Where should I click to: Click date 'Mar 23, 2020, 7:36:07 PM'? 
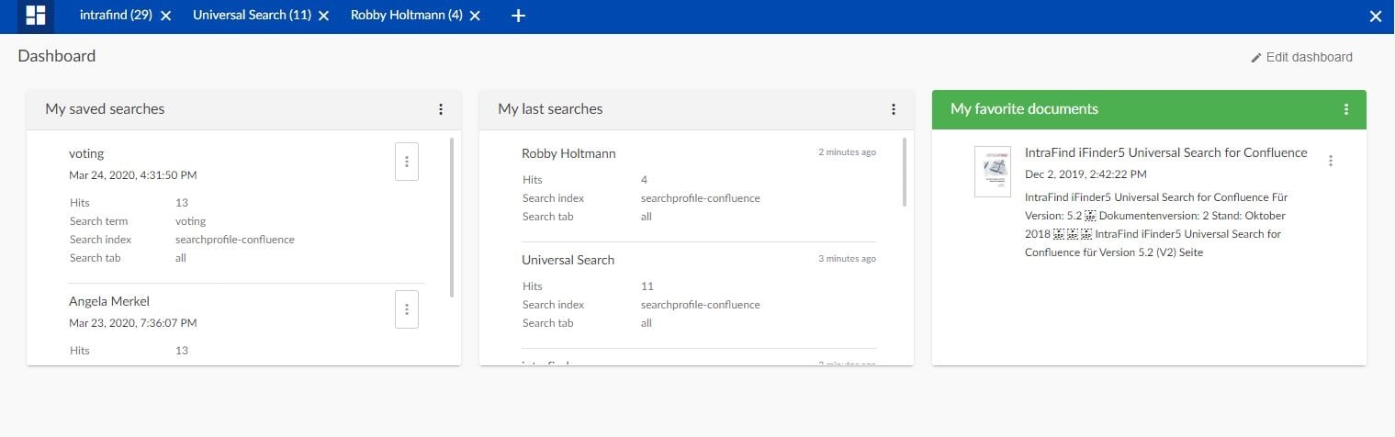[133, 322]
